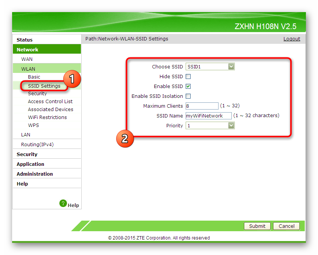View the Associated Devices page
Screen dimensions: 318x255
point(51,110)
